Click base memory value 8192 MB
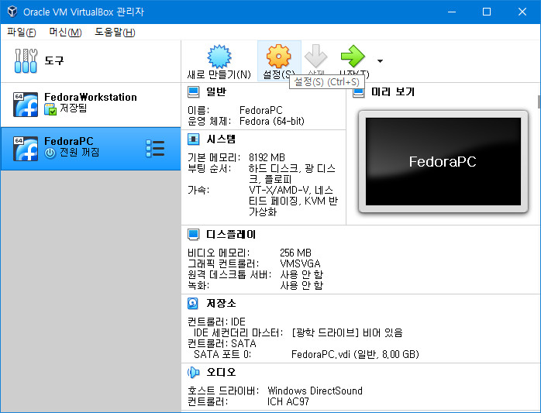541x413 pixels. [x=267, y=157]
